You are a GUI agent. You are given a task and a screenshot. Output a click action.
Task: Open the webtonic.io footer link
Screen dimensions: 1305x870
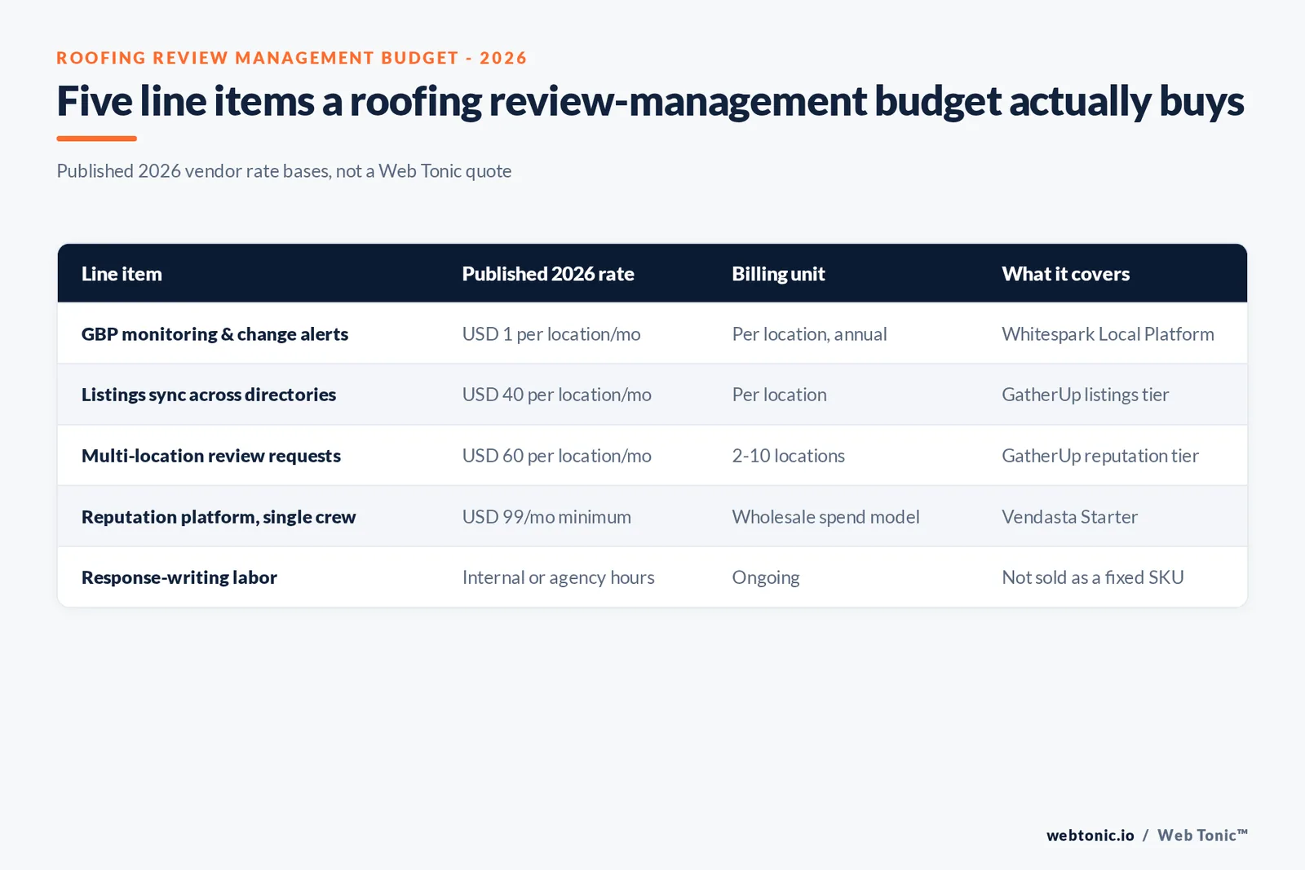pyautogui.click(x=1090, y=835)
